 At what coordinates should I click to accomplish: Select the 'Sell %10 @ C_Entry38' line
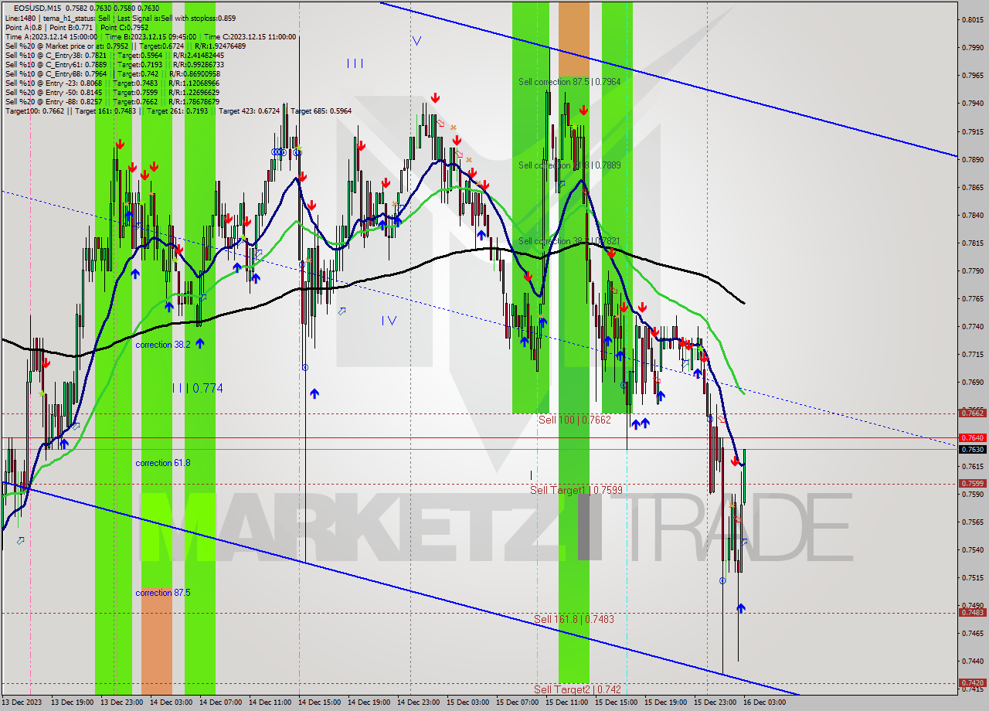[114, 55]
